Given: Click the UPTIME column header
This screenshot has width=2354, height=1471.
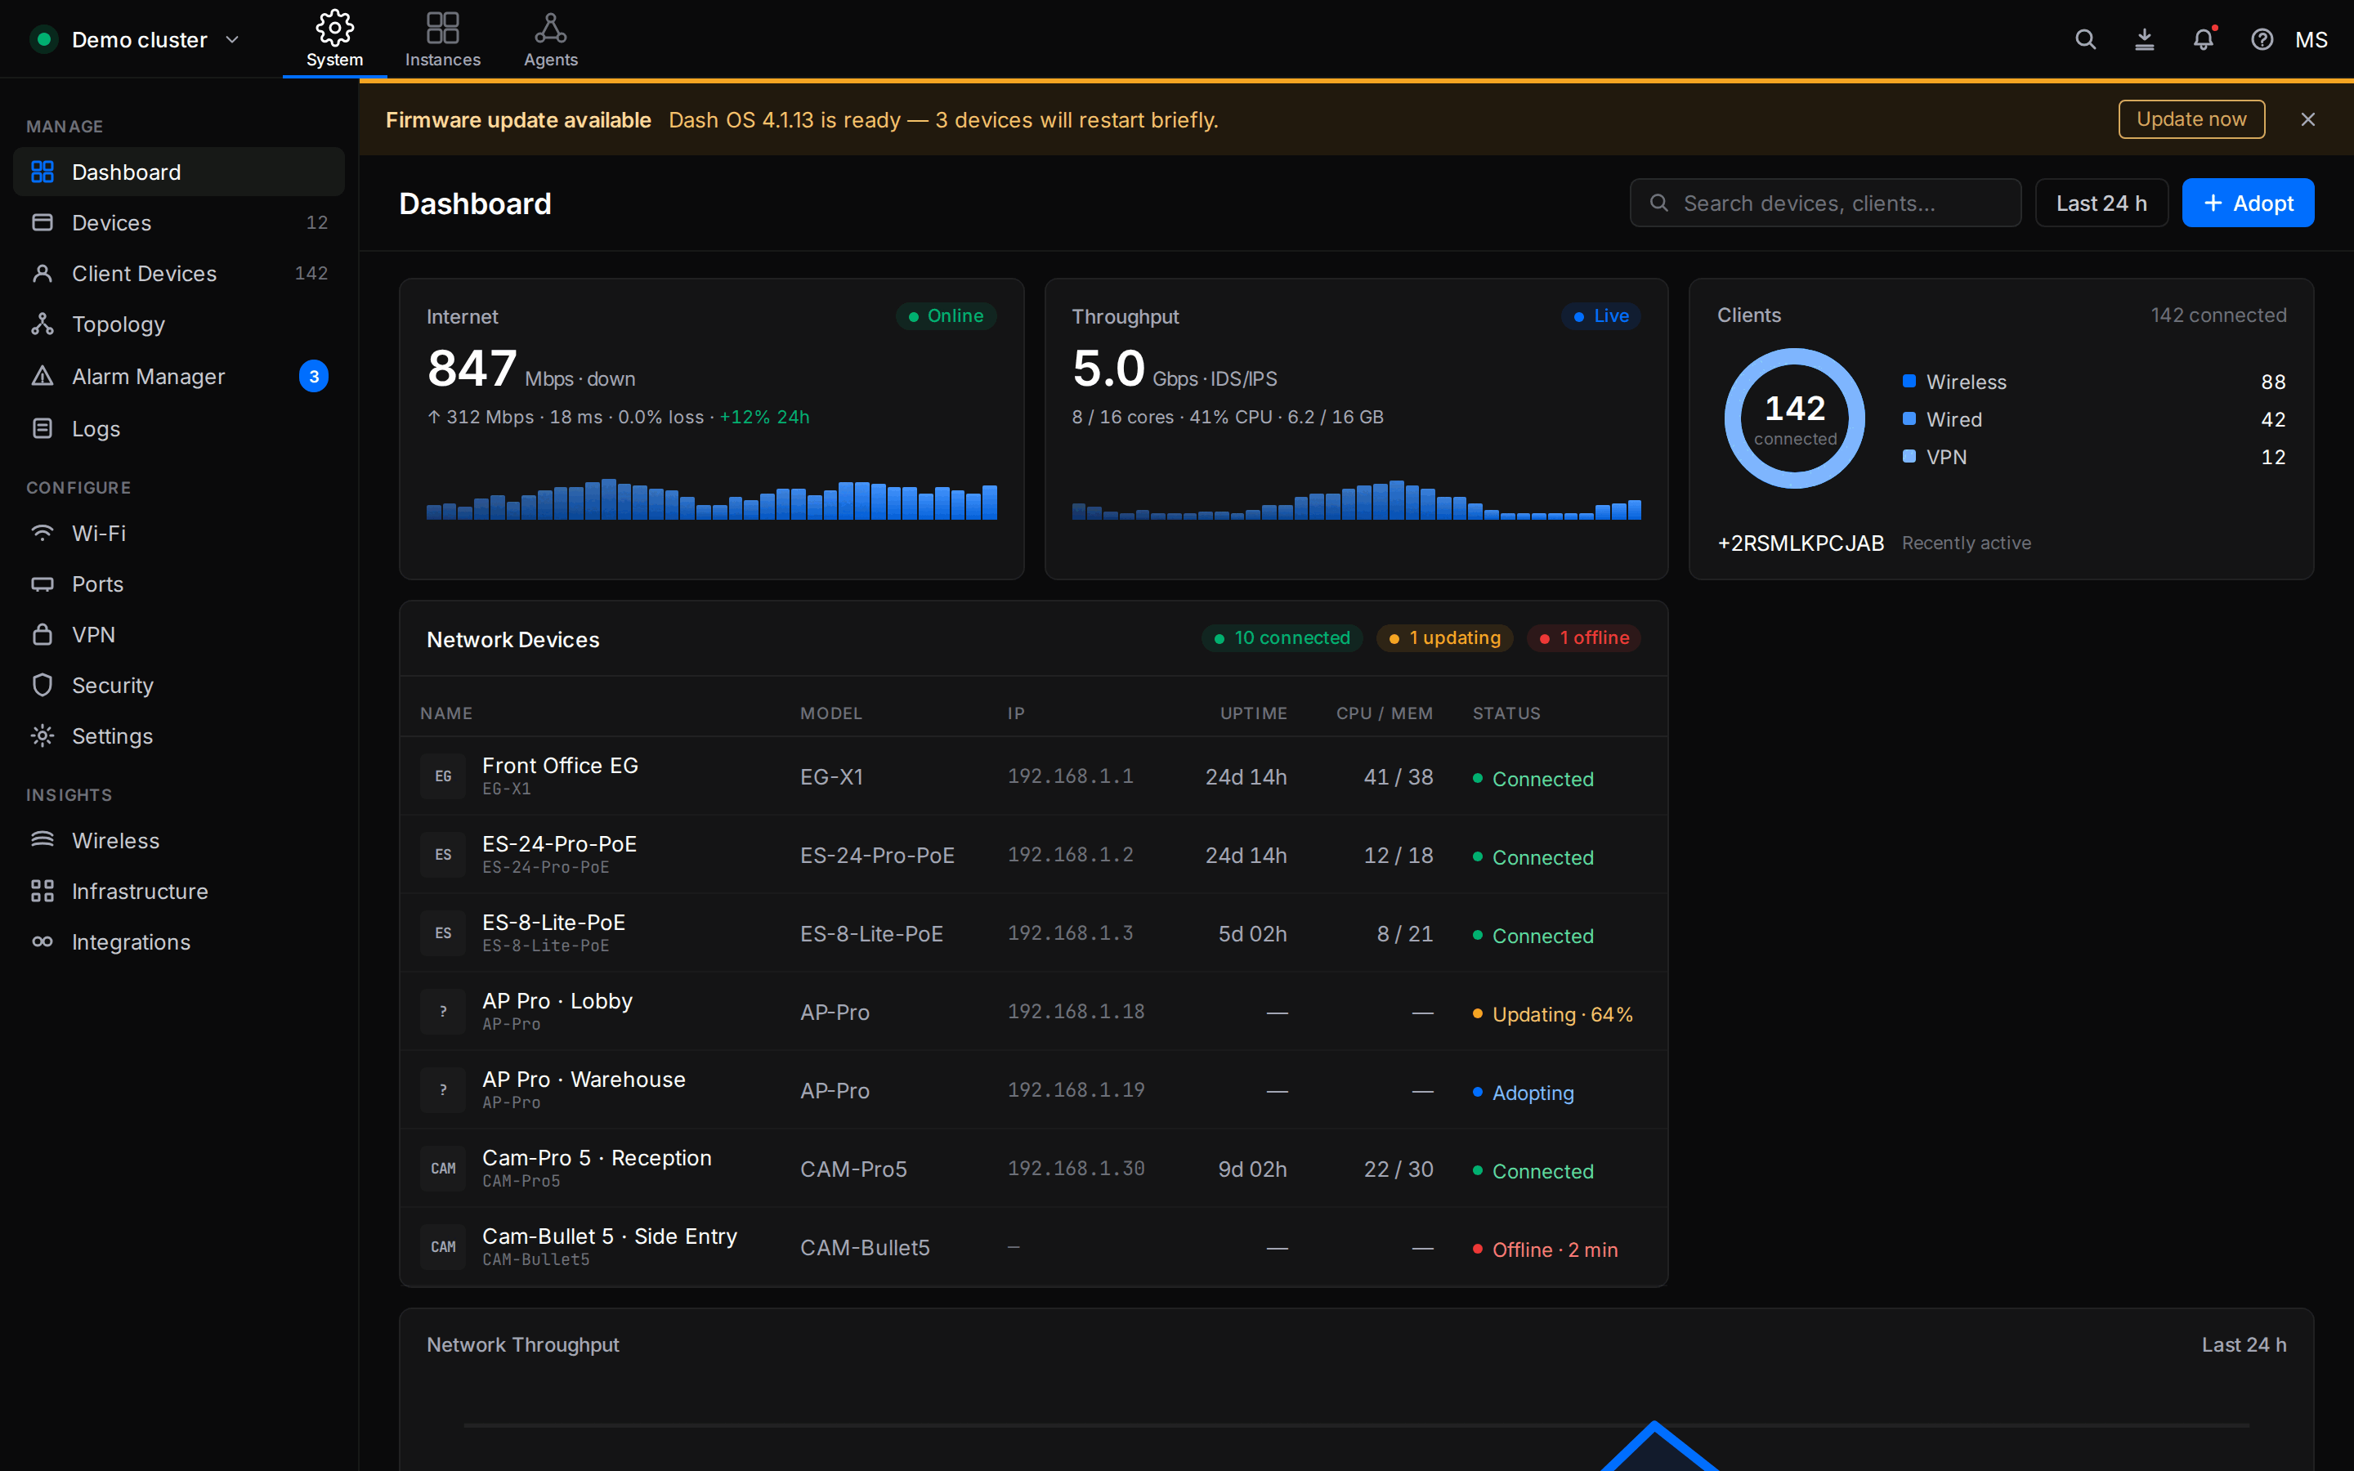Looking at the screenshot, I should 1254,713.
